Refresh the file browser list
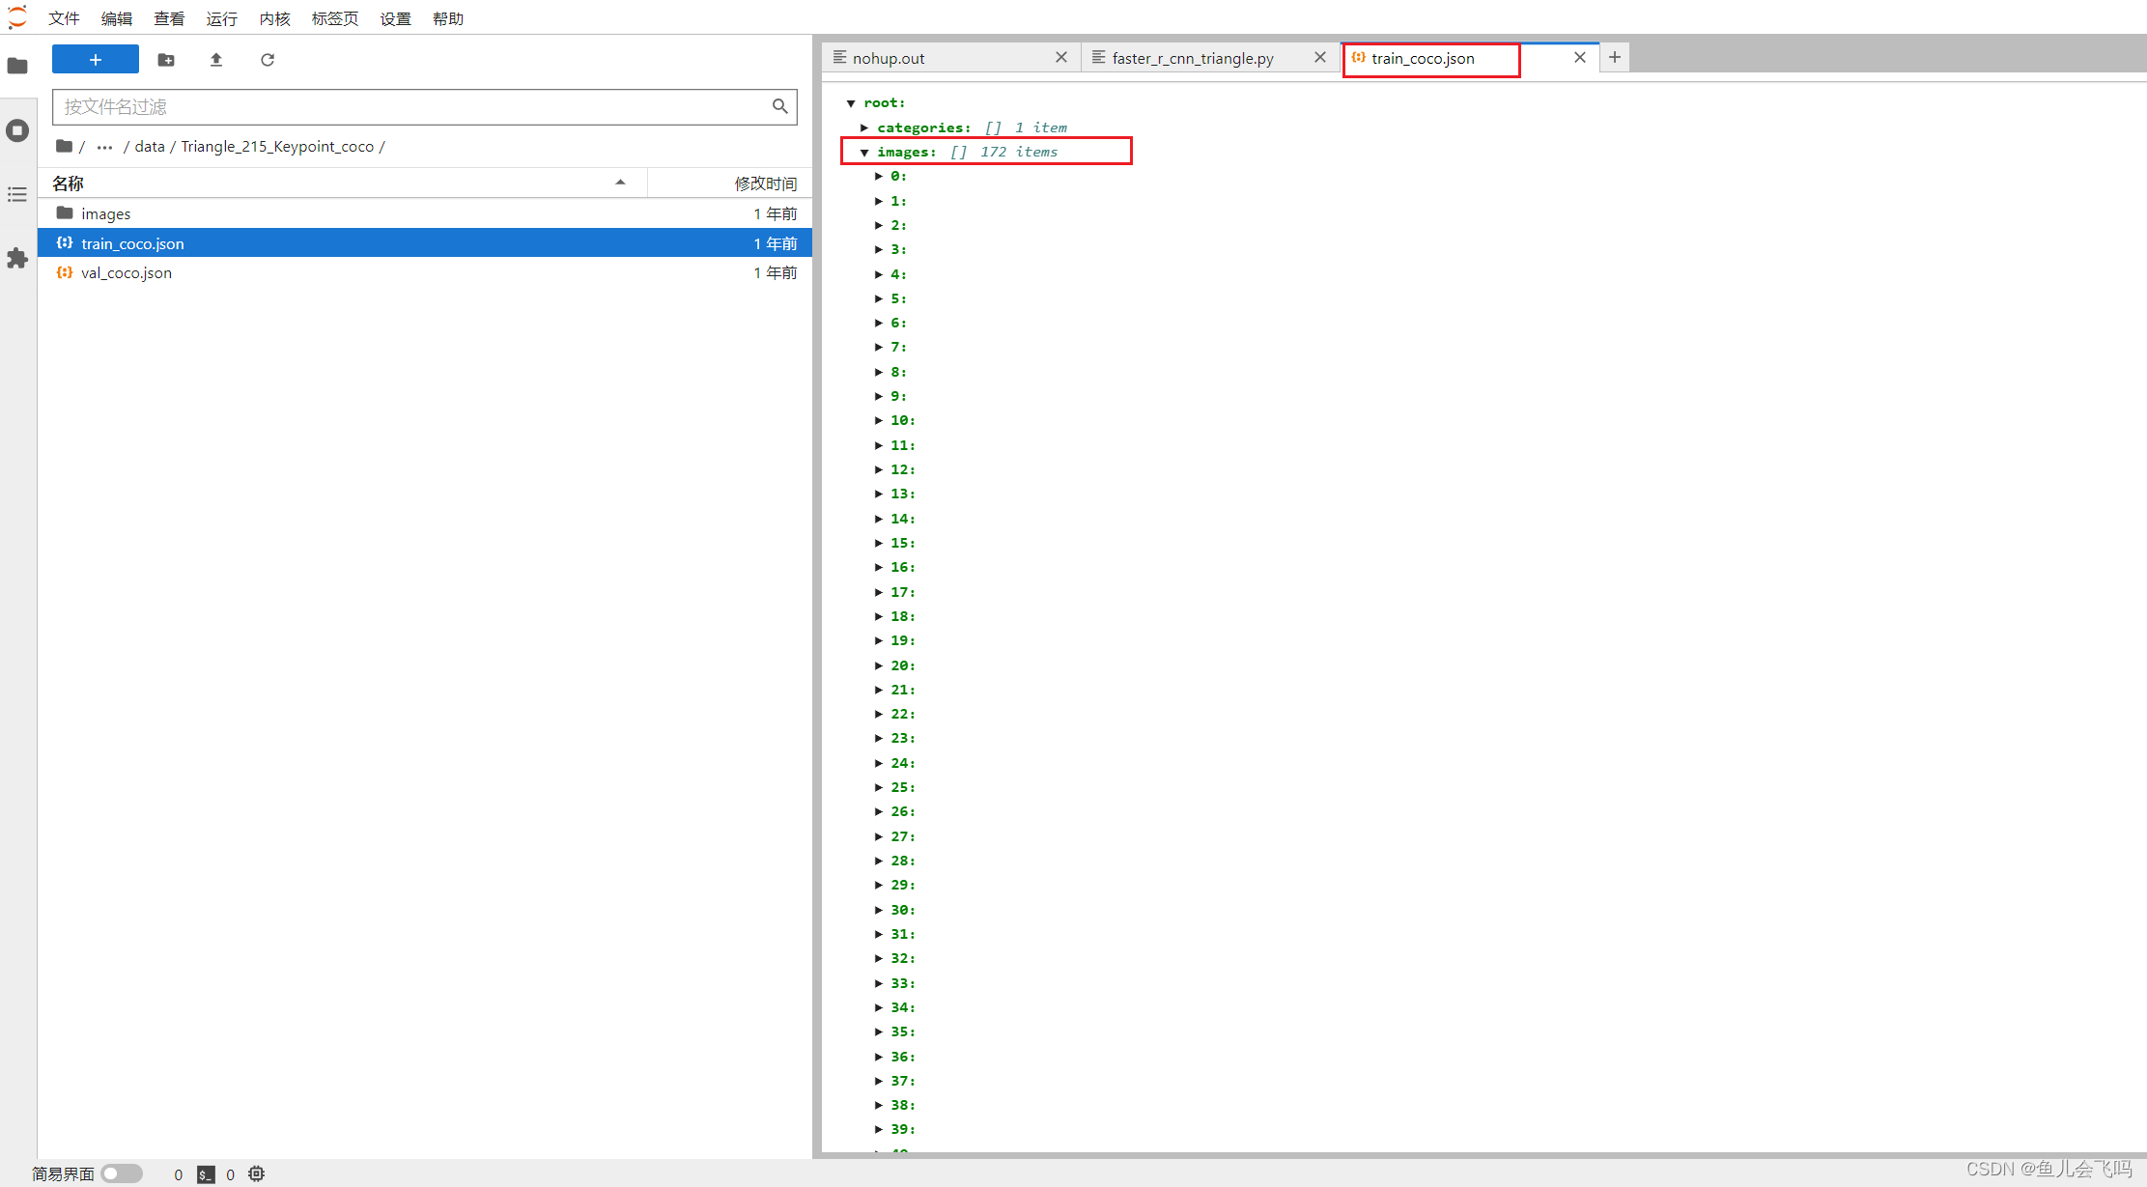The width and height of the screenshot is (2147, 1187). click(268, 60)
